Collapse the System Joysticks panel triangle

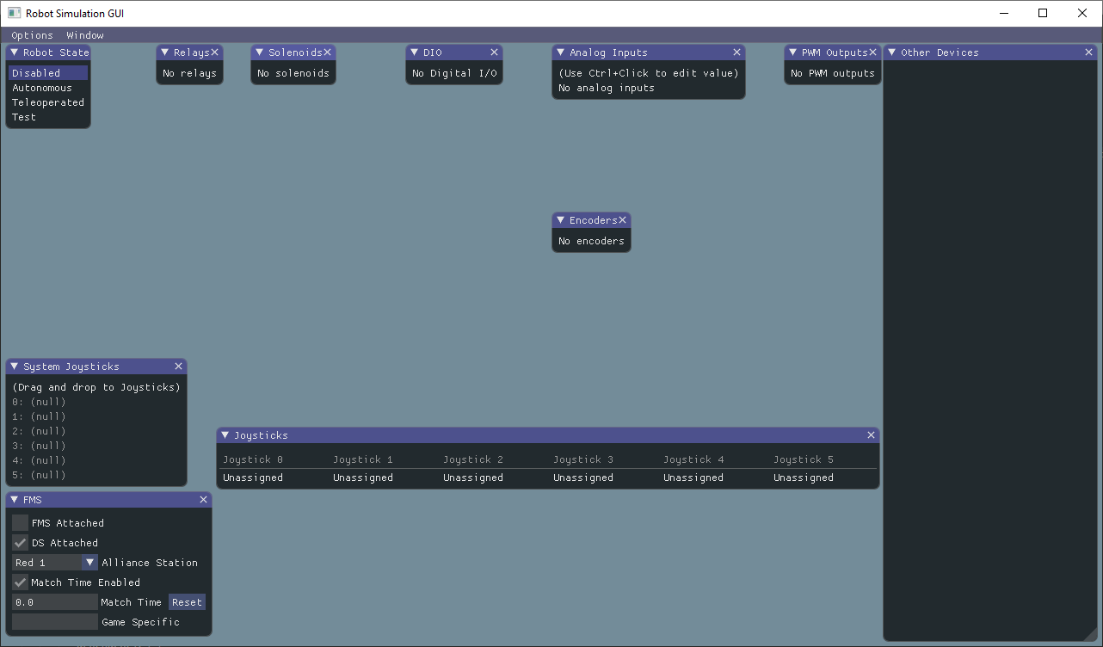(14, 366)
